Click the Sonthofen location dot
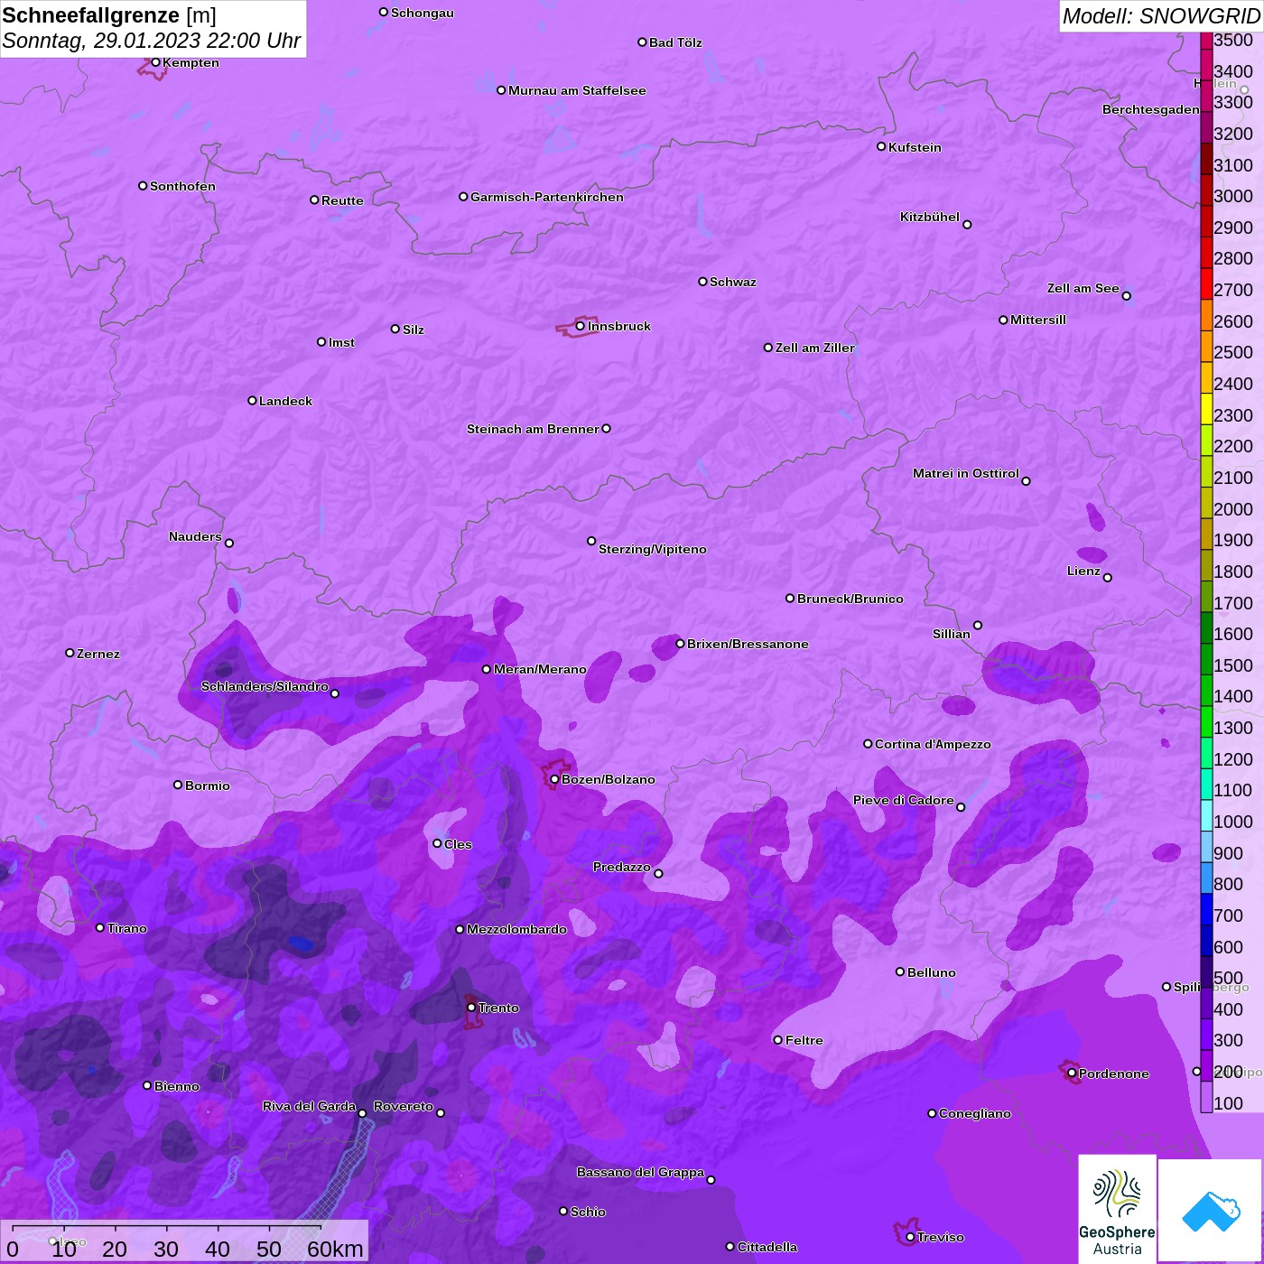1264x1264 pixels. tap(143, 186)
